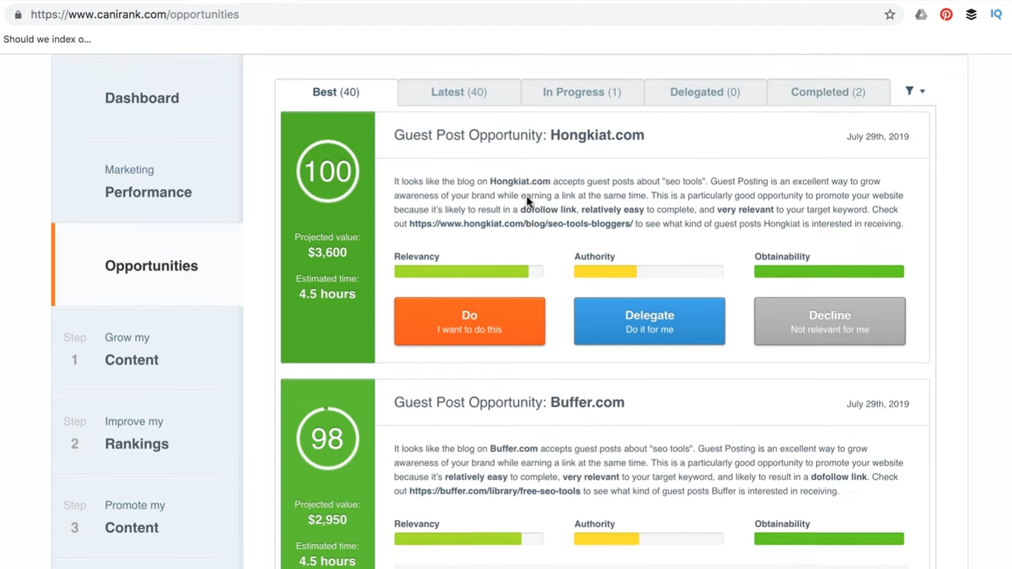This screenshot has height=569, width=1012.
Task: Open the Dashboard section
Action: point(142,98)
